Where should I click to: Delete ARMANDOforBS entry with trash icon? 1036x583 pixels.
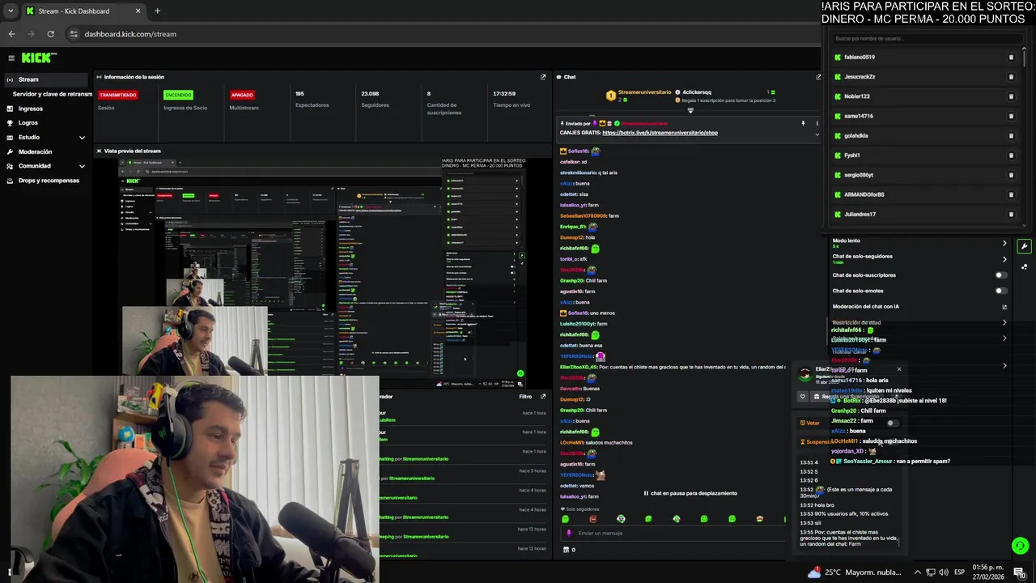click(1011, 194)
